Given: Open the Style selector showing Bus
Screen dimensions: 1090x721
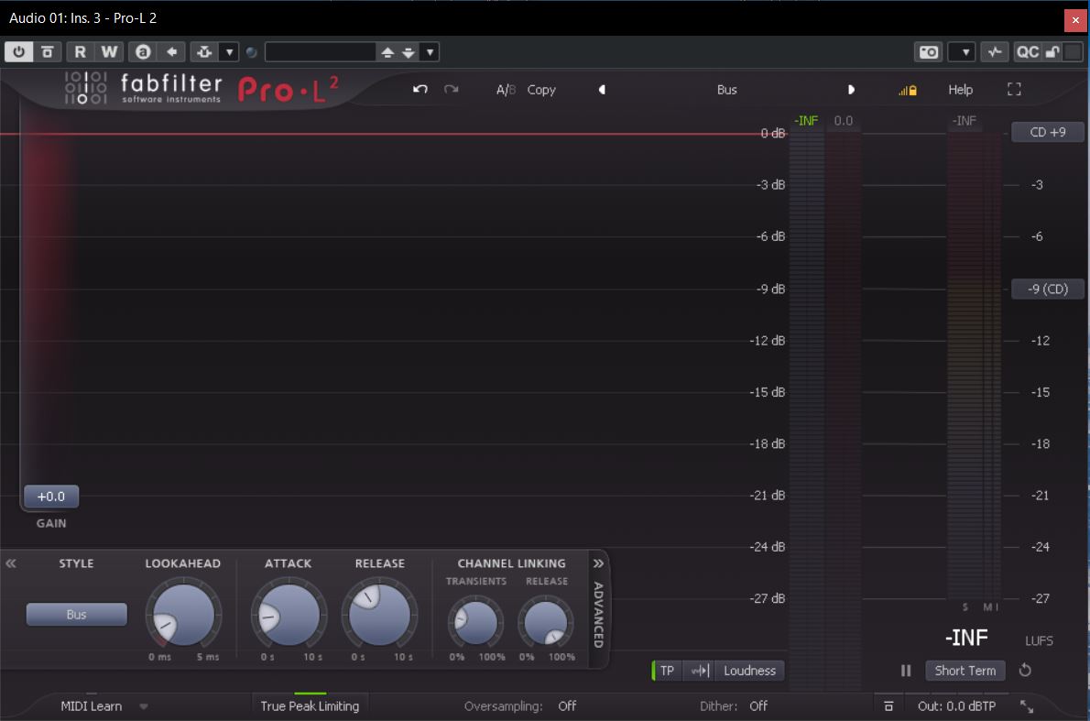Looking at the screenshot, I should coord(76,615).
